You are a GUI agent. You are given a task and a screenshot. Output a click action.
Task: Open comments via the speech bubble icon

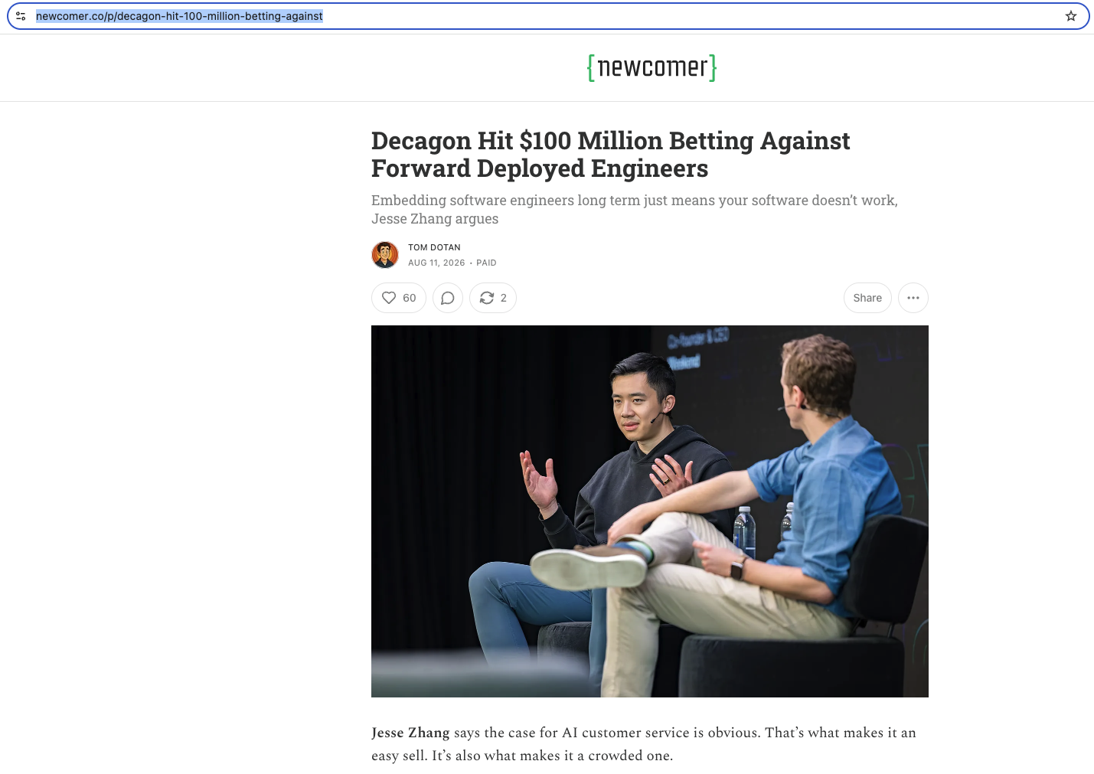coord(448,298)
